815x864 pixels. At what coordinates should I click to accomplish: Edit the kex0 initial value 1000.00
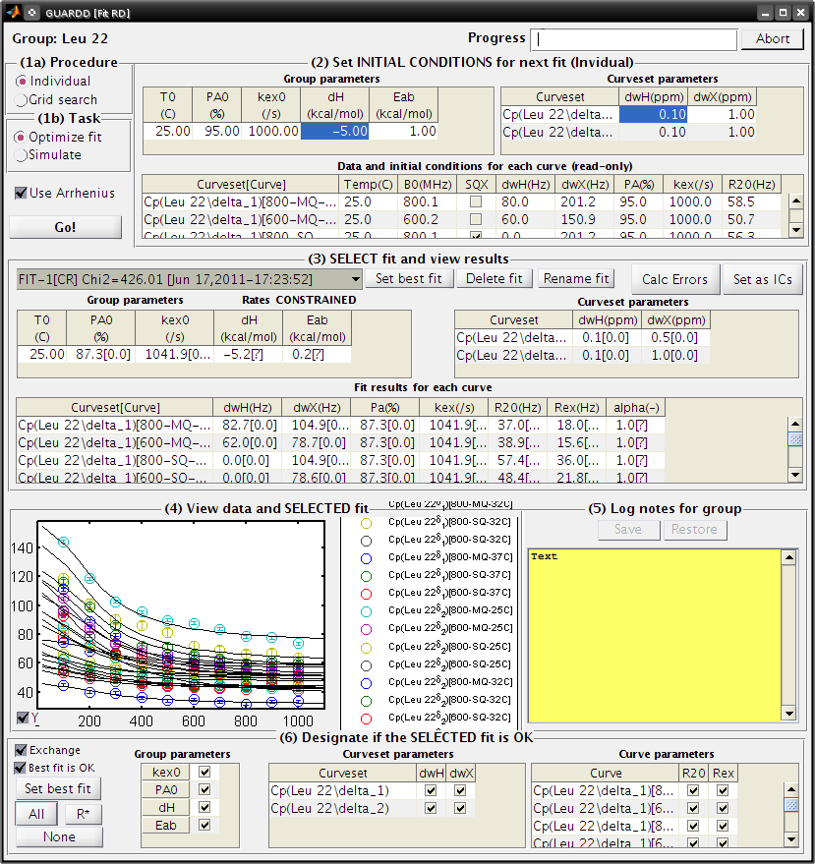click(x=271, y=131)
